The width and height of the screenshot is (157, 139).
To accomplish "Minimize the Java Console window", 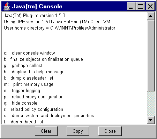I will click(x=131, y=6).
